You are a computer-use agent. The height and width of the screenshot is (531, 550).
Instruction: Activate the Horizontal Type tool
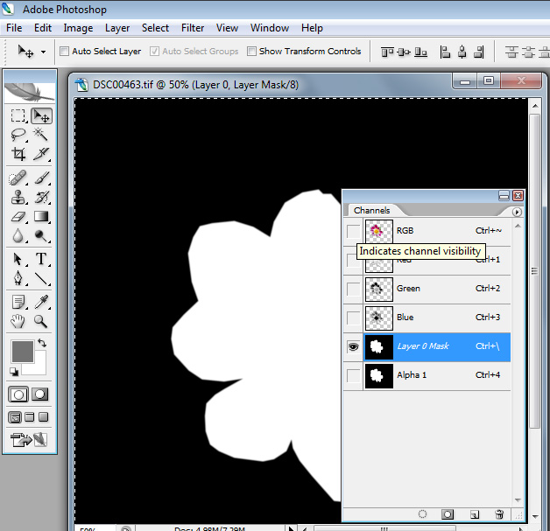click(x=41, y=259)
